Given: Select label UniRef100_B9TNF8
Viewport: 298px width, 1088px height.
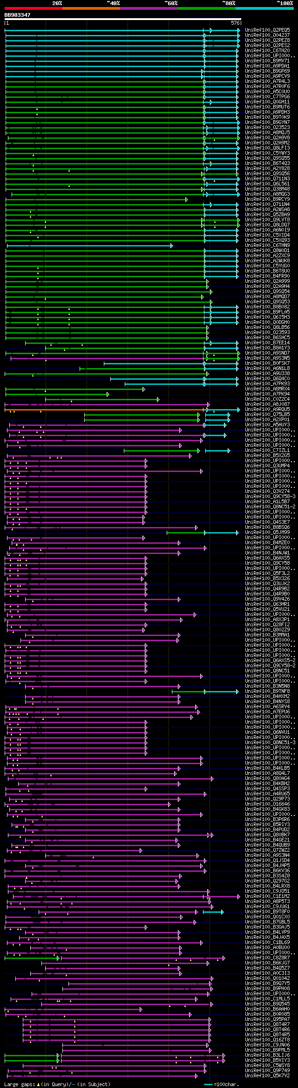Looking at the screenshot, I should [267, 691].
